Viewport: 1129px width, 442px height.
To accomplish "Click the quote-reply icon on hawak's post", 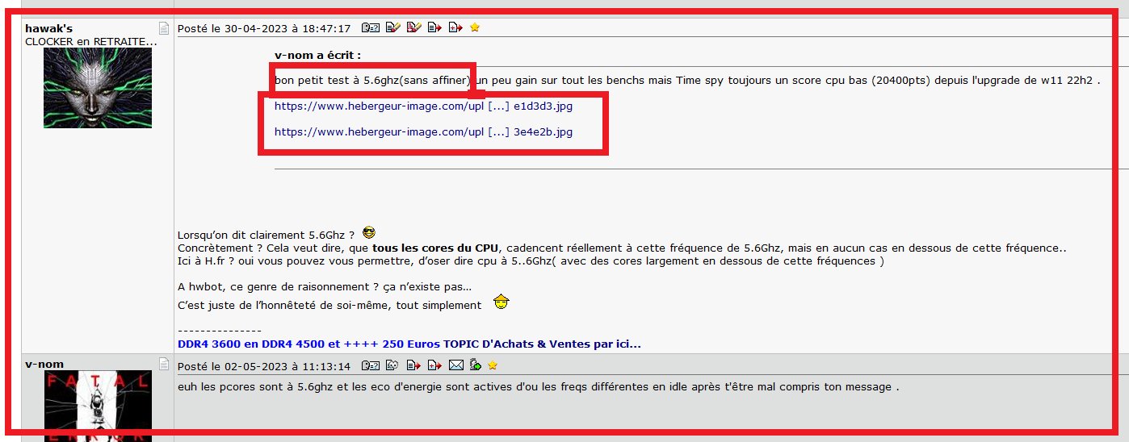I will pyautogui.click(x=434, y=27).
